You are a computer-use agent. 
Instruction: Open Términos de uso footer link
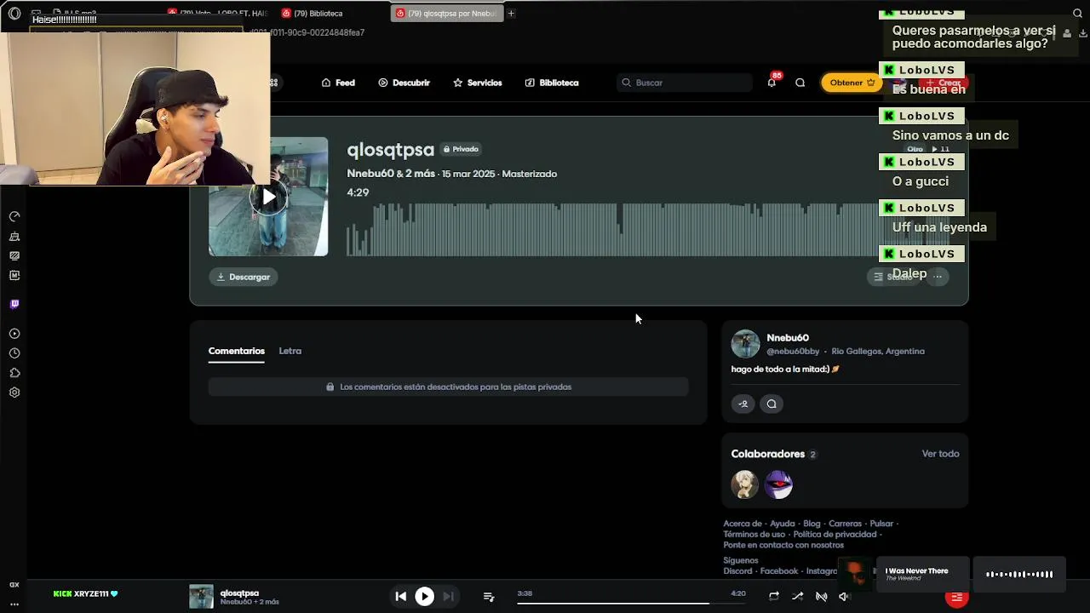coord(754,535)
